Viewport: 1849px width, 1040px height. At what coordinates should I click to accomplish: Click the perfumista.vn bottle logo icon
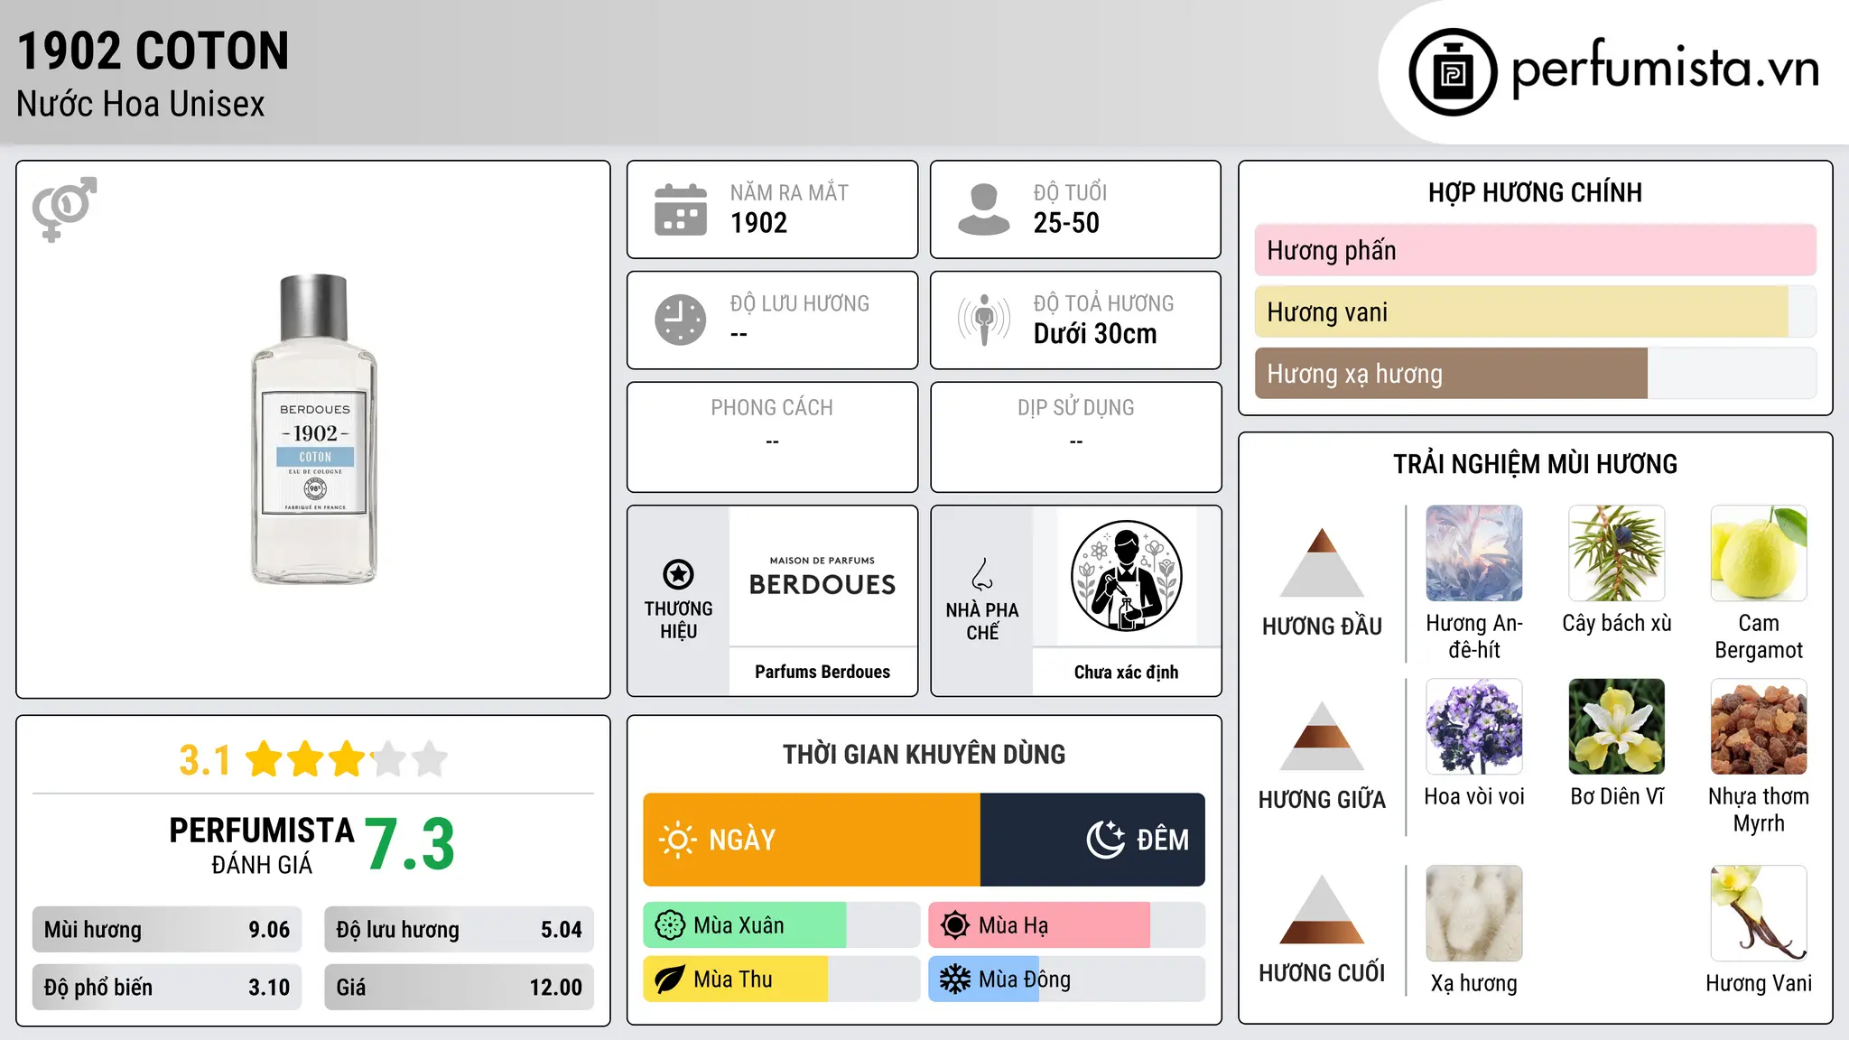click(x=1453, y=72)
